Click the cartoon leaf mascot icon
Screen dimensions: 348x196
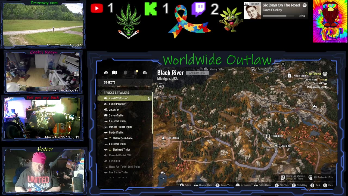pyautogui.click(x=231, y=20)
